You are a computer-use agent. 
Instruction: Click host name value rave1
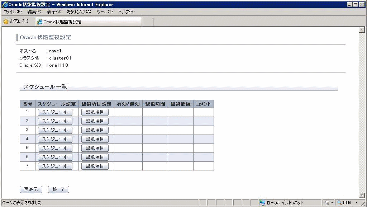point(55,51)
